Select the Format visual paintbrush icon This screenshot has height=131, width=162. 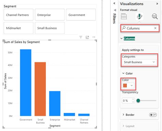pyautogui.click(x=139, y=16)
